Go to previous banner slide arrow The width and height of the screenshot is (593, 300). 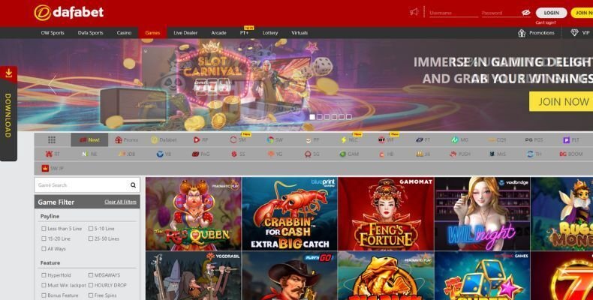click(52, 84)
